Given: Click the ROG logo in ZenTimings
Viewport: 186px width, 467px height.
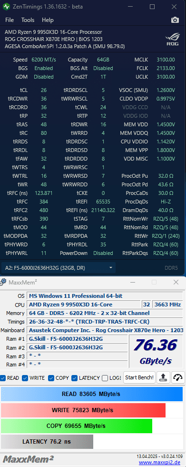Looking at the screenshot, I should click(172, 40).
